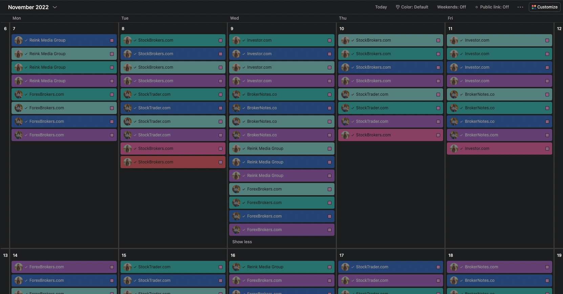The image size is (563, 294).
Task: Click avatar on purple Investor.com task Wednesday 9
Action: (x=236, y=81)
